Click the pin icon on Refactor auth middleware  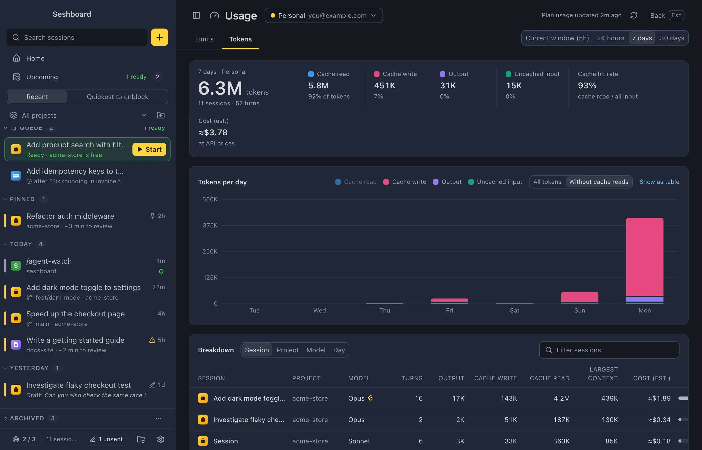point(152,216)
